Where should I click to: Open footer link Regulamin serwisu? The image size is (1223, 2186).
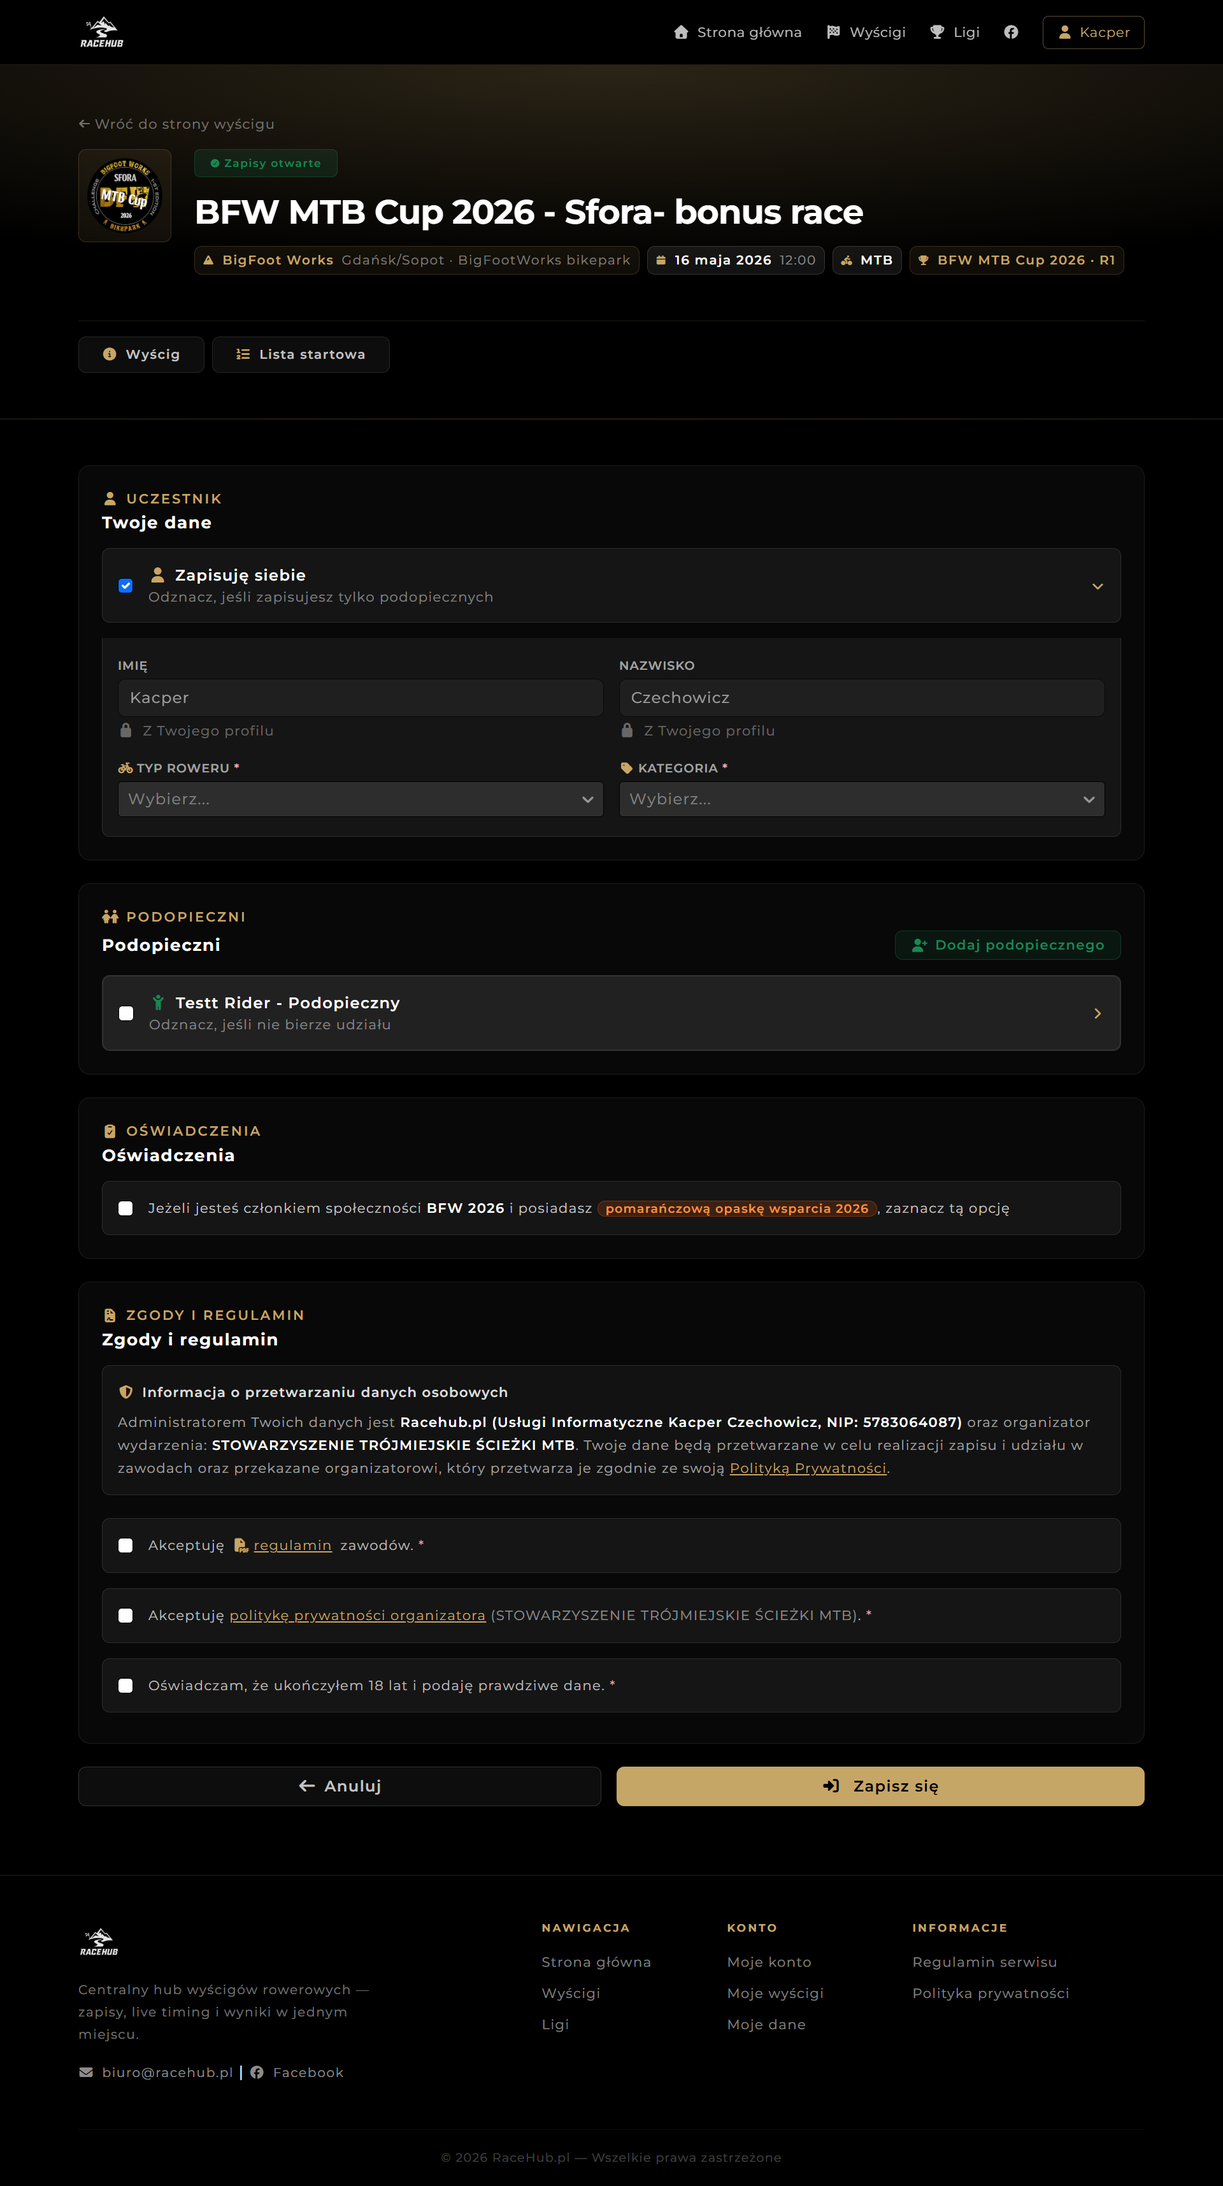pos(985,1962)
